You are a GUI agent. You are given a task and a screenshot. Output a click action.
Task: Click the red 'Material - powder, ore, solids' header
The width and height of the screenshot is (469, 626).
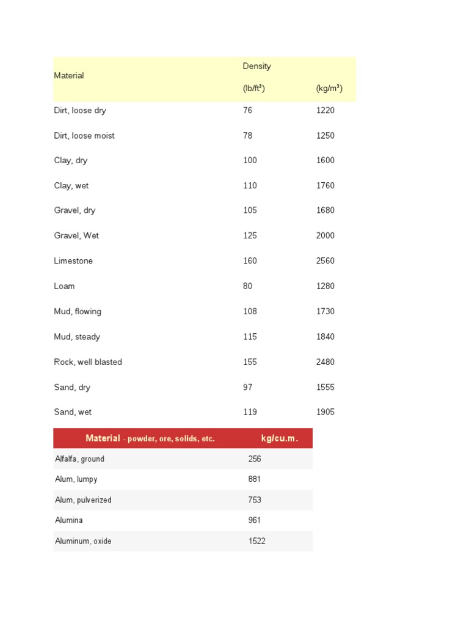[x=150, y=438]
